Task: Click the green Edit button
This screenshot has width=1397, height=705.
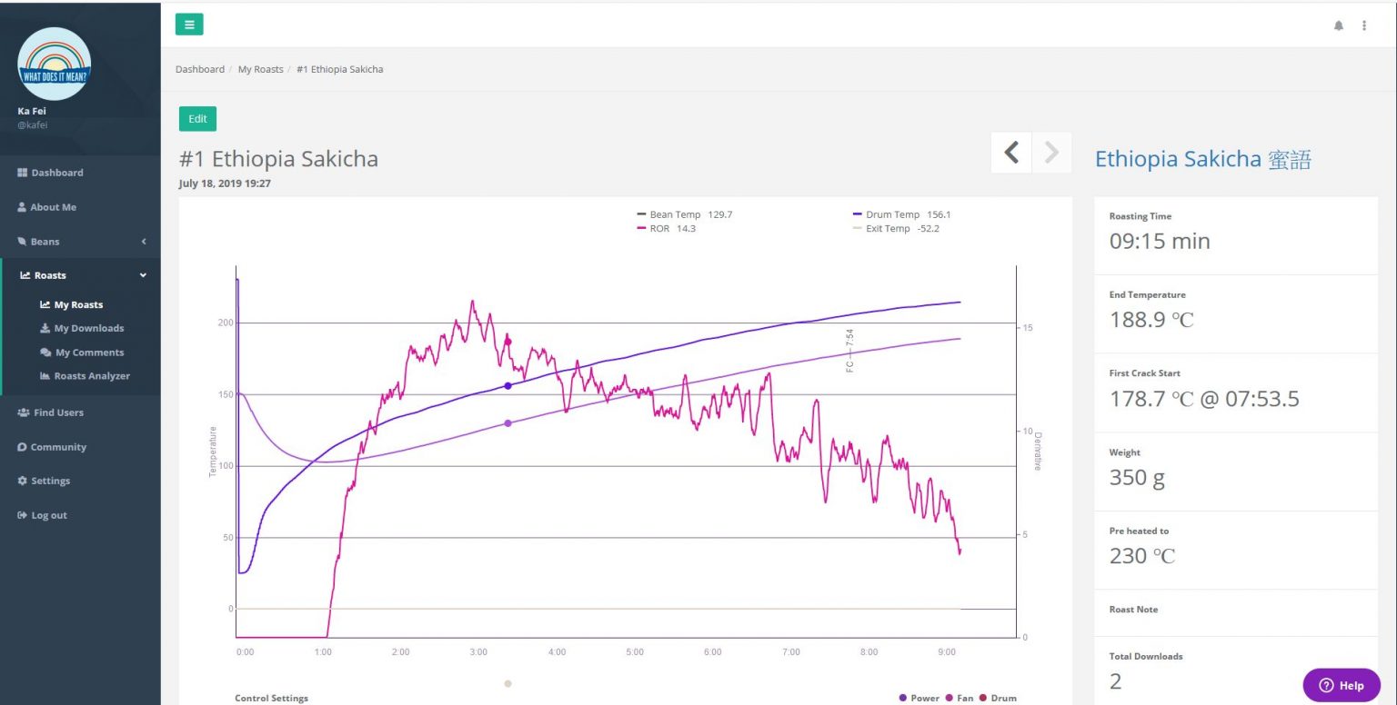Action: click(x=197, y=119)
